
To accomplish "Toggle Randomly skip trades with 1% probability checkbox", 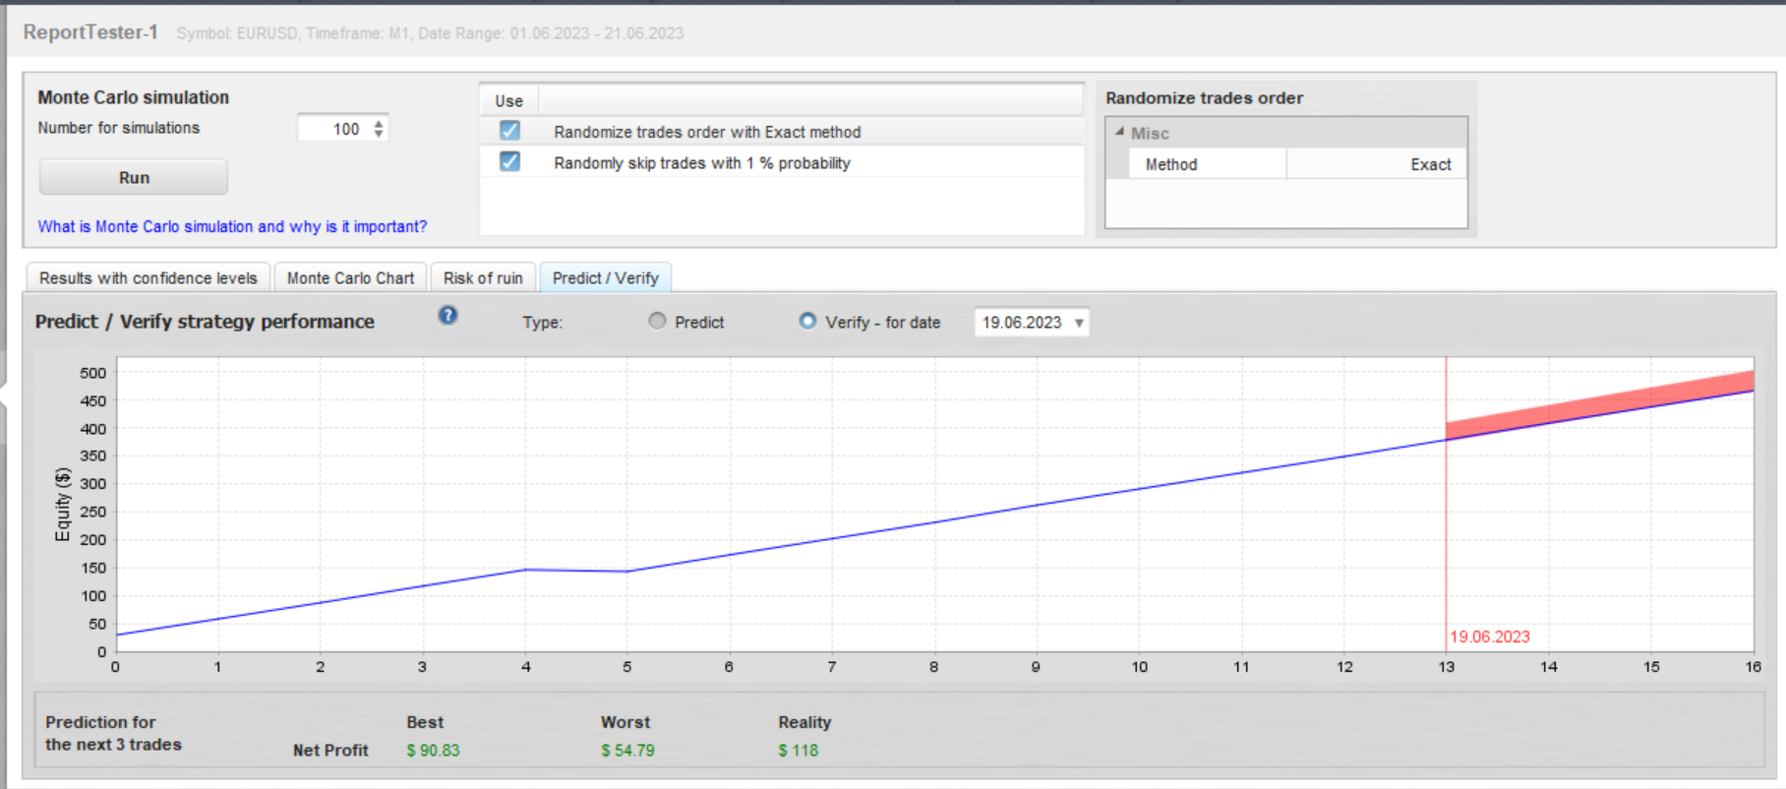I will pyautogui.click(x=509, y=161).
